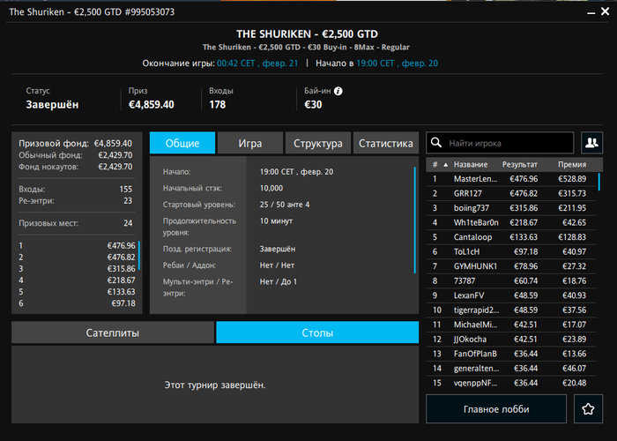Click the player list scrollbar
This screenshot has height=441, width=617.
599,182
